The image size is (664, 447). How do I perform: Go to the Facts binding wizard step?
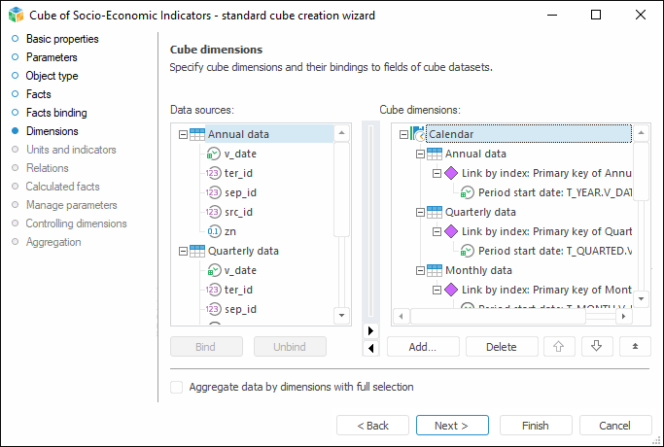click(x=56, y=113)
